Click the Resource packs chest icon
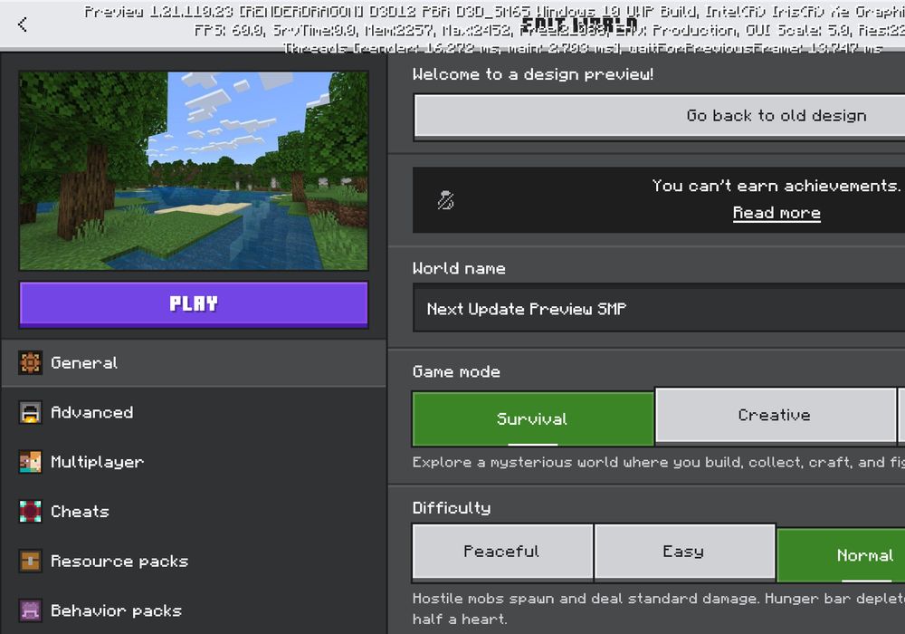The image size is (905, 634). [30, 561]
